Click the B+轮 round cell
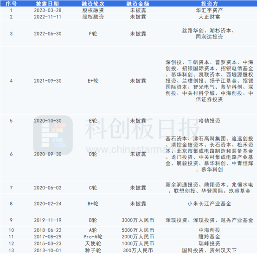This screenshot has height=254, width=257. (93, 204)
